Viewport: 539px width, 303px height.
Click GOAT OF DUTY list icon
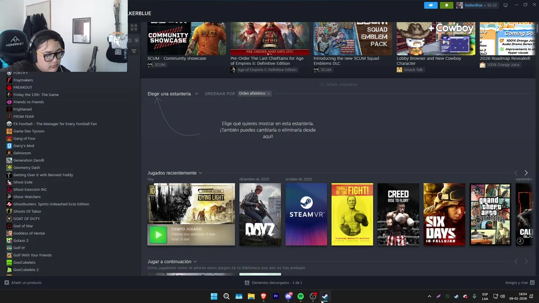[9, 218]
